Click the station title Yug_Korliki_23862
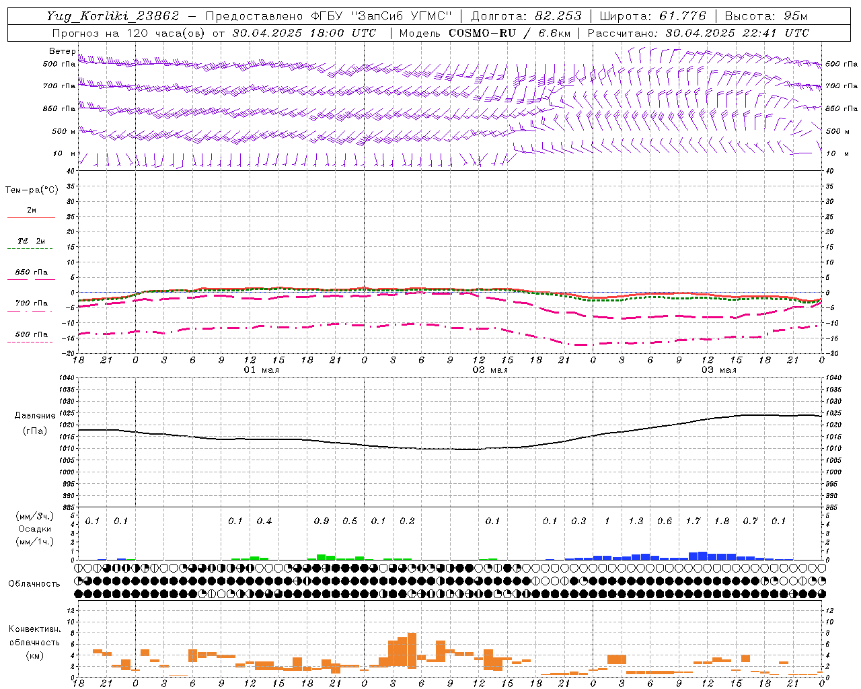The height and width of the screenshot is (689, 861). (112, 16)
